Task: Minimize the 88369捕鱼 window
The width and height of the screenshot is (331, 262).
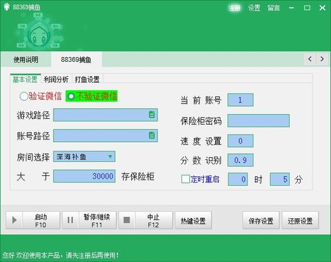Action: (x=291, y=8)
